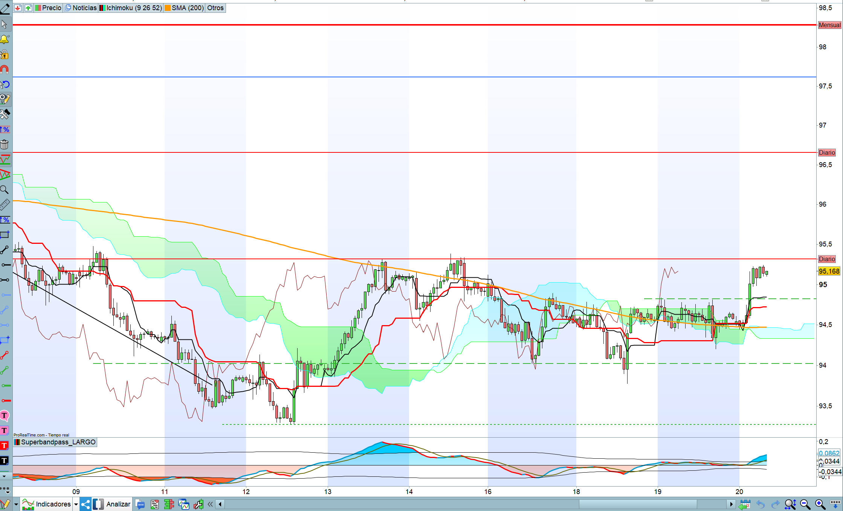843x511 pixels.
Task: Open the calendar go-to-date icon
Action: coord(745,504)
